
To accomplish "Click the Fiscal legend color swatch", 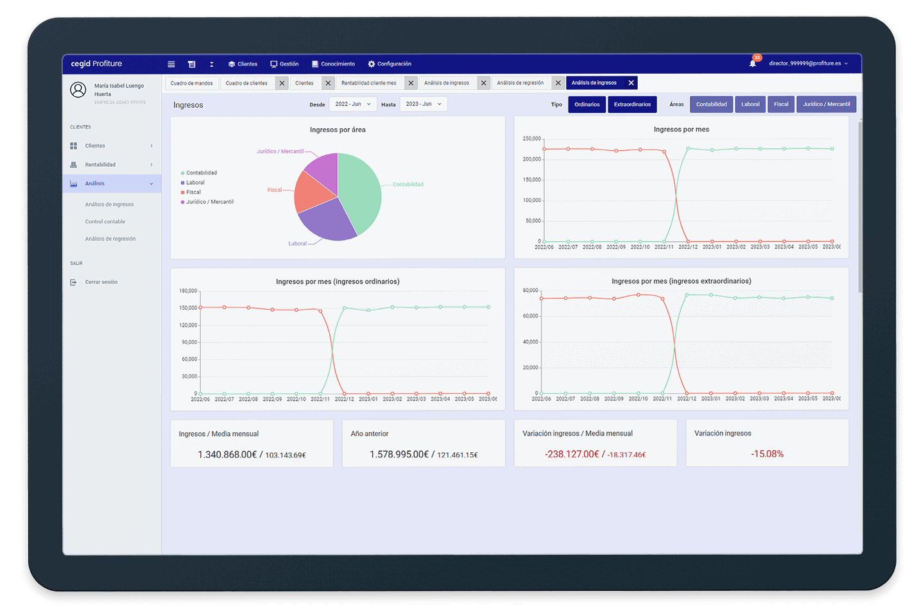I will pos(183,192).
